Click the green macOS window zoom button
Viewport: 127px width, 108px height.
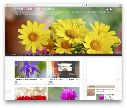(x=11, y=5)
